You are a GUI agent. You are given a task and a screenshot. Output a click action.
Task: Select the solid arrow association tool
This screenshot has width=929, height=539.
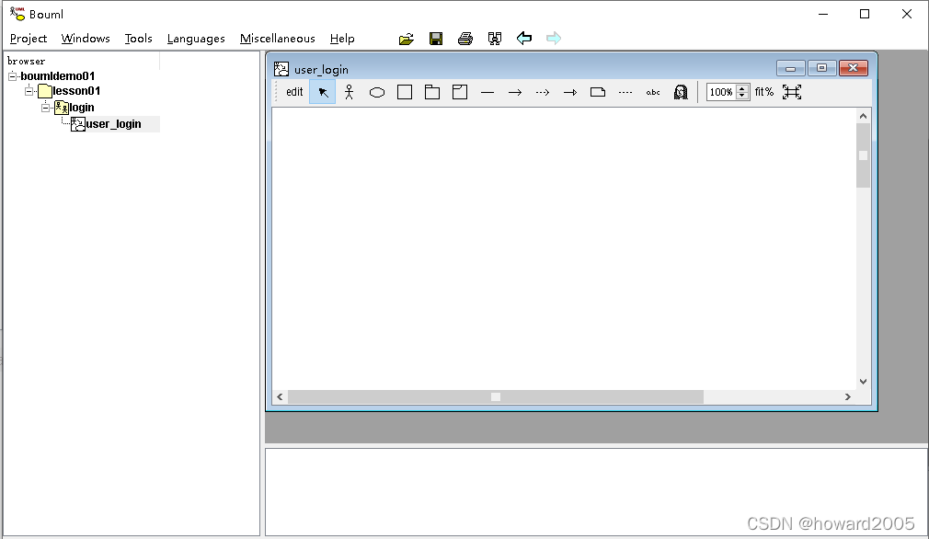click(515, 92)
